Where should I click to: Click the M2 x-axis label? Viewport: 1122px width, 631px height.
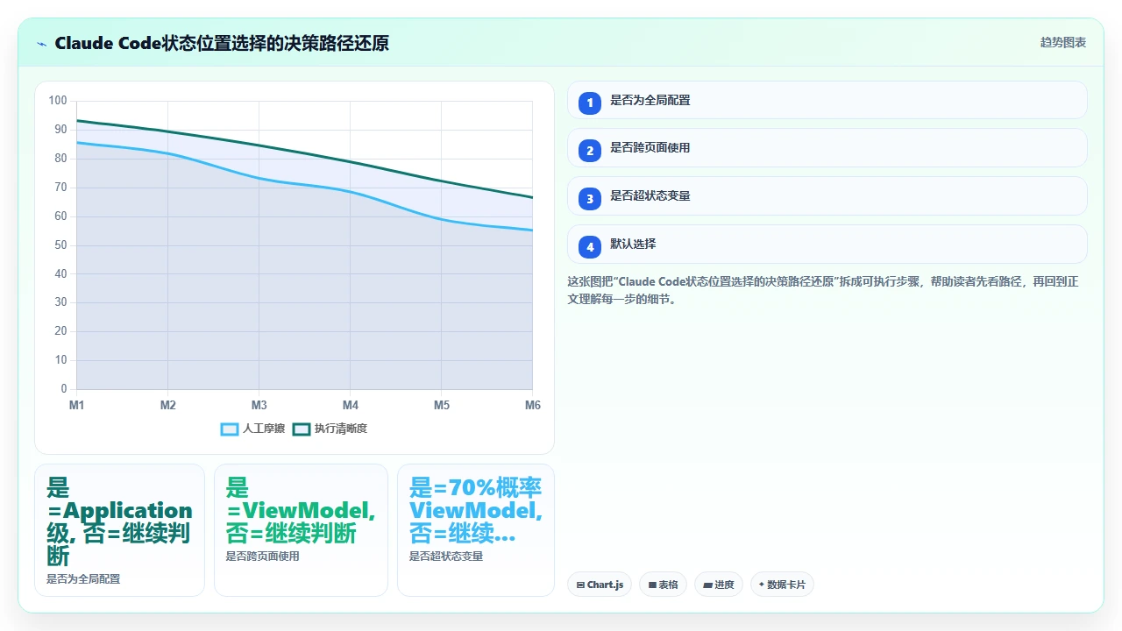168,405
